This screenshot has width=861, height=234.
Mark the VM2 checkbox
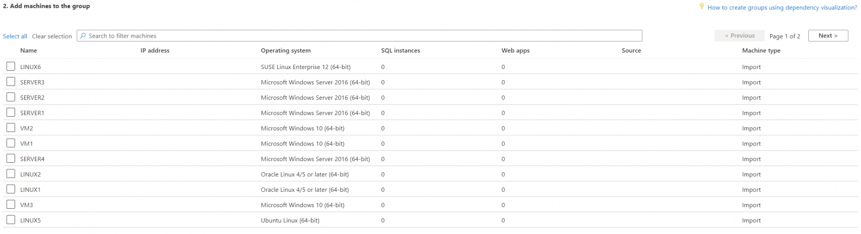[x=11, y=128]
